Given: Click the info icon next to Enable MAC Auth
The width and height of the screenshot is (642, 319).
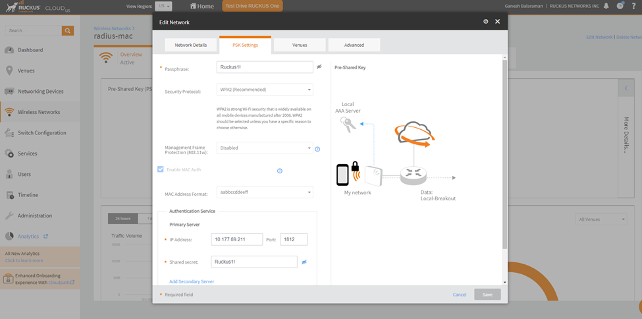Looking at the screenshot, I should [x=280, y=171].
